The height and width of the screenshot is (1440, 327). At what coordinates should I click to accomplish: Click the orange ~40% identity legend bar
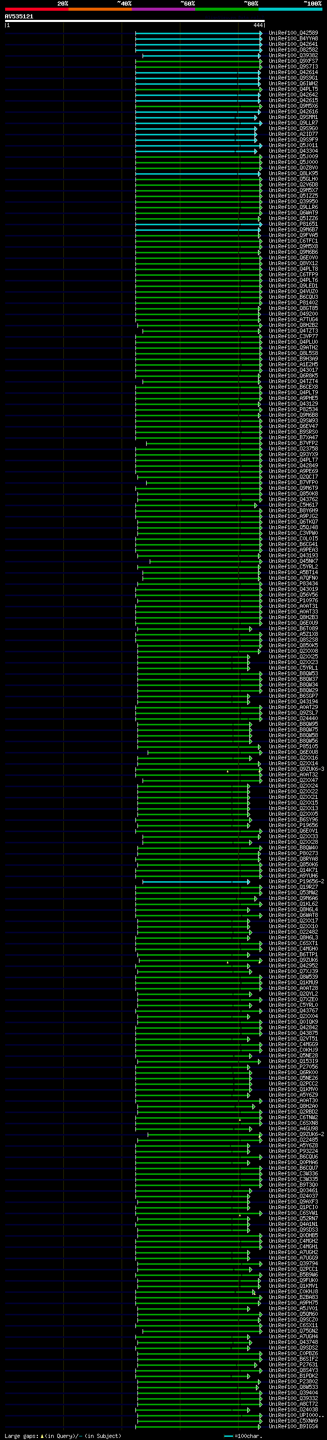pyautogui.click(x=100, y=9)
